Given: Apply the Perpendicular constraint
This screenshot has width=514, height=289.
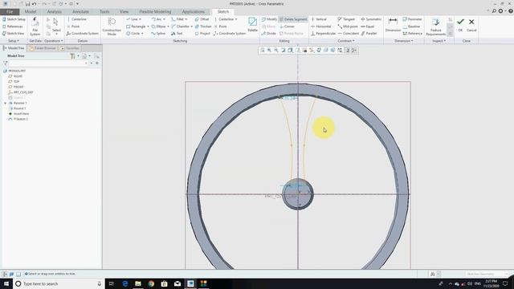Looking at the screenshot, I should [323, 34].
